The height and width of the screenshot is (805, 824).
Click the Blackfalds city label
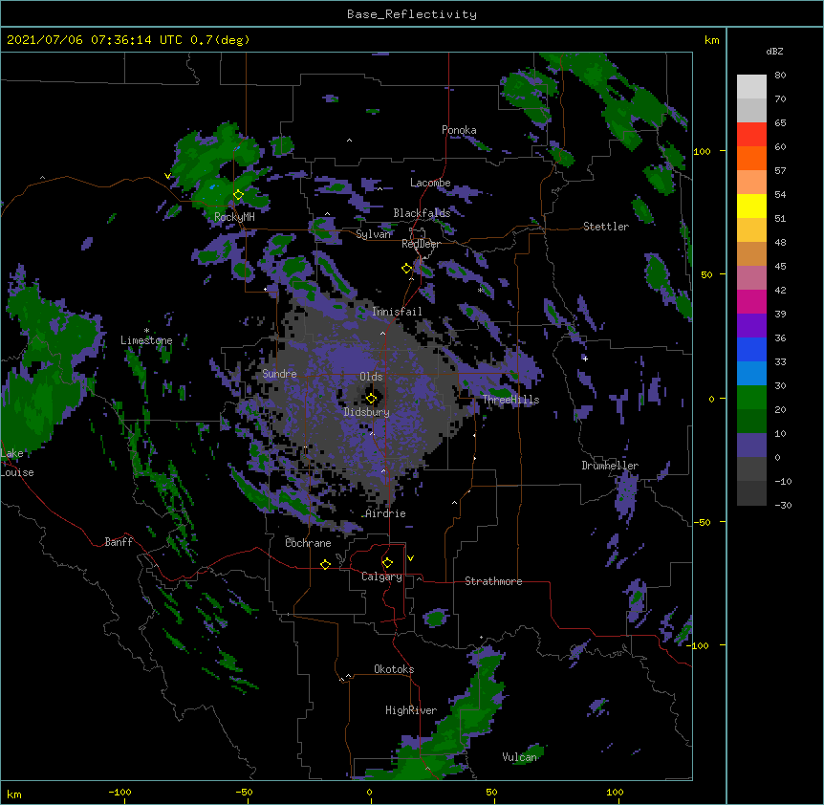422,213
